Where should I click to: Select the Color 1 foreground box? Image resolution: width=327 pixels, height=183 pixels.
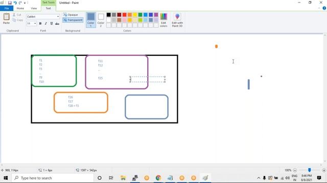pos(91,20)
